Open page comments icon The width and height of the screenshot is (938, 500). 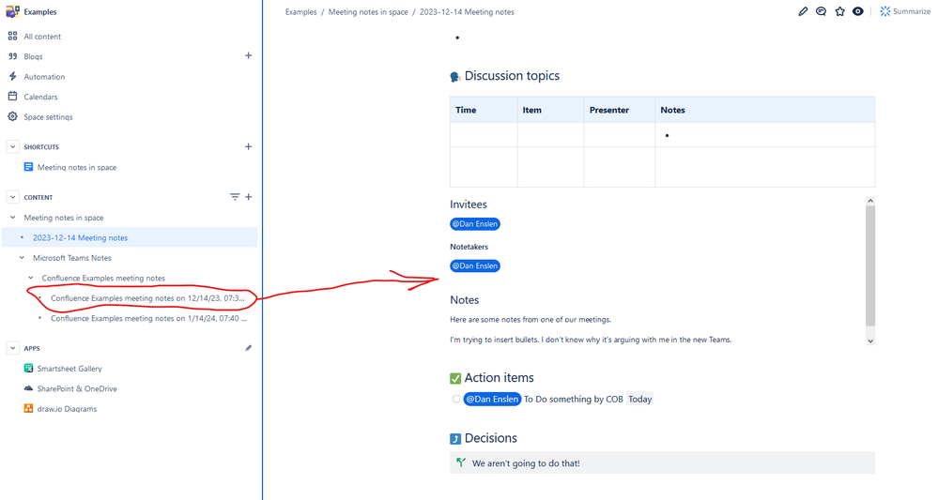pyautogui.click(x=821, y=11)
